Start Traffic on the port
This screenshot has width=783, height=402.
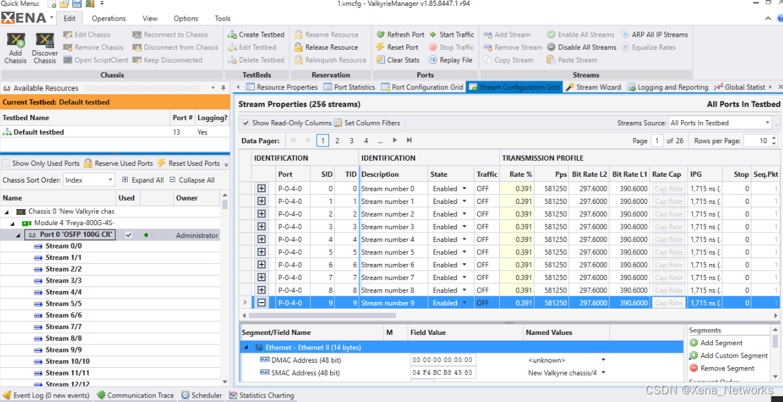(x=451, y=35)
